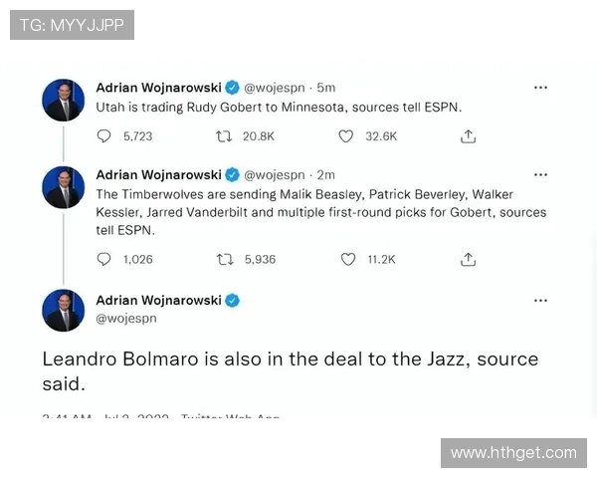Open more options on first tweet

[x=540, y=88]
